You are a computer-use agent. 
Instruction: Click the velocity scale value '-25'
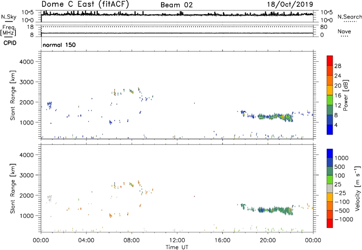click(x=340, y=193)
